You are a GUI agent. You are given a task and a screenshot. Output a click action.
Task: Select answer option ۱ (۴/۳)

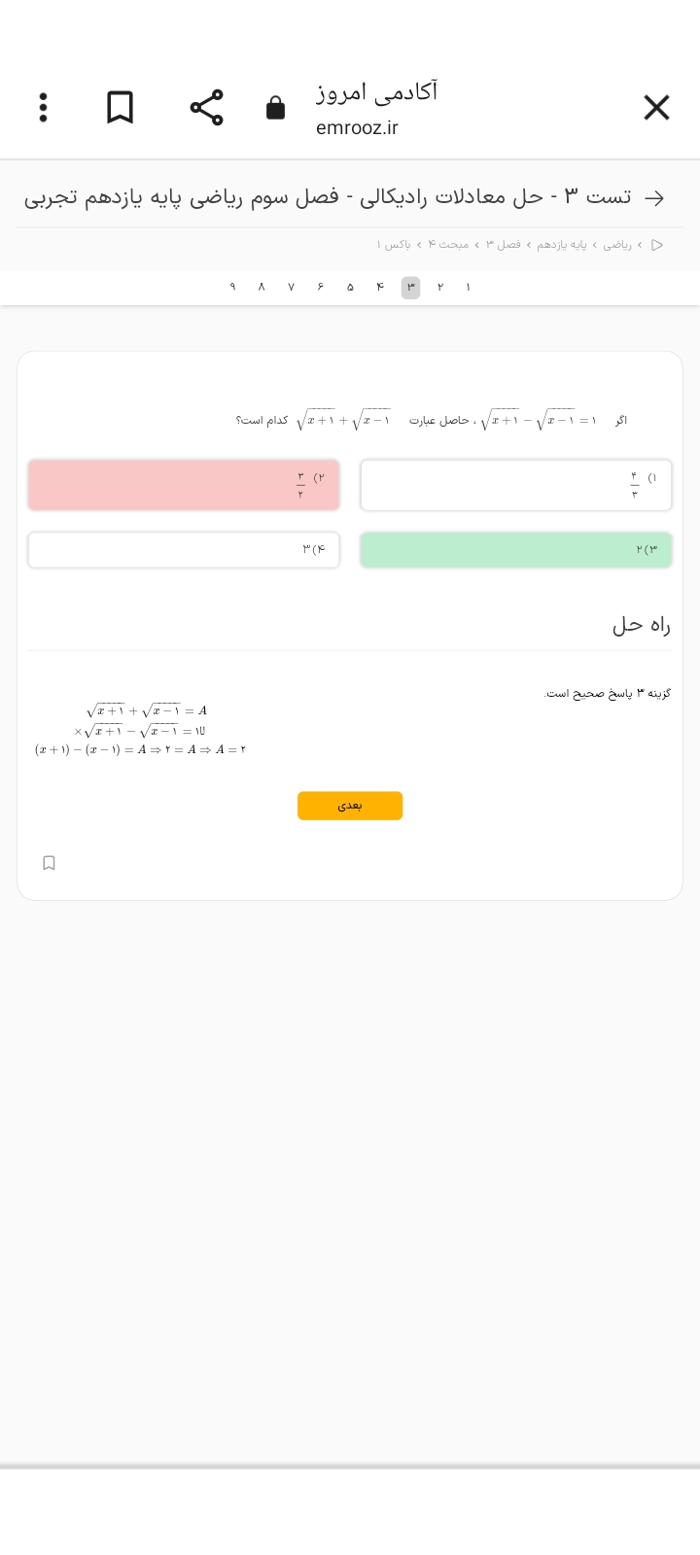[x=515, y=485]
